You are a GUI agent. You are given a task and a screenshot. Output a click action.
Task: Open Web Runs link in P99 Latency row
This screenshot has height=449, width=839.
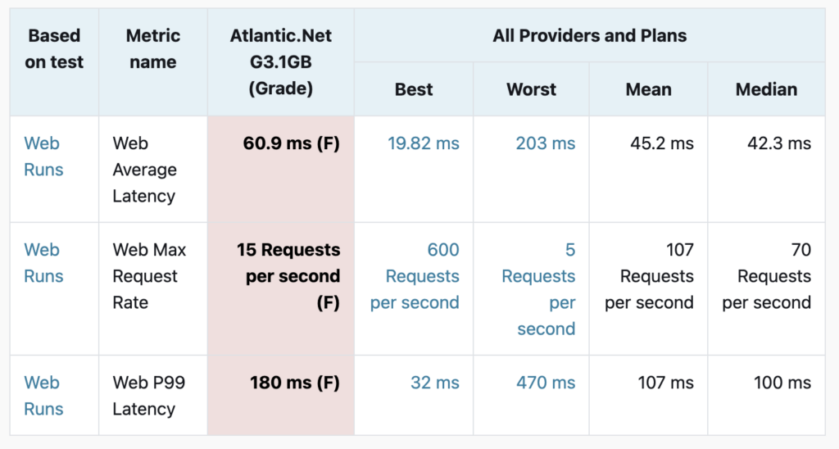tap(43, 396)
